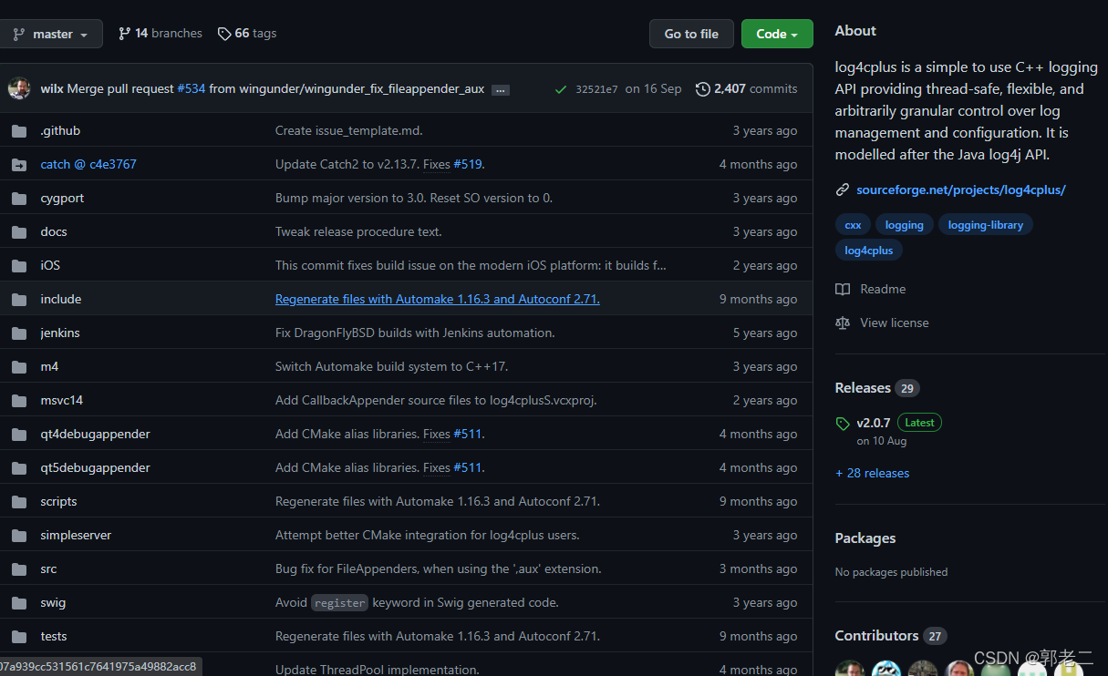Open the v2.0.7 latest release
1108x676 pixels.
(873, 424)
